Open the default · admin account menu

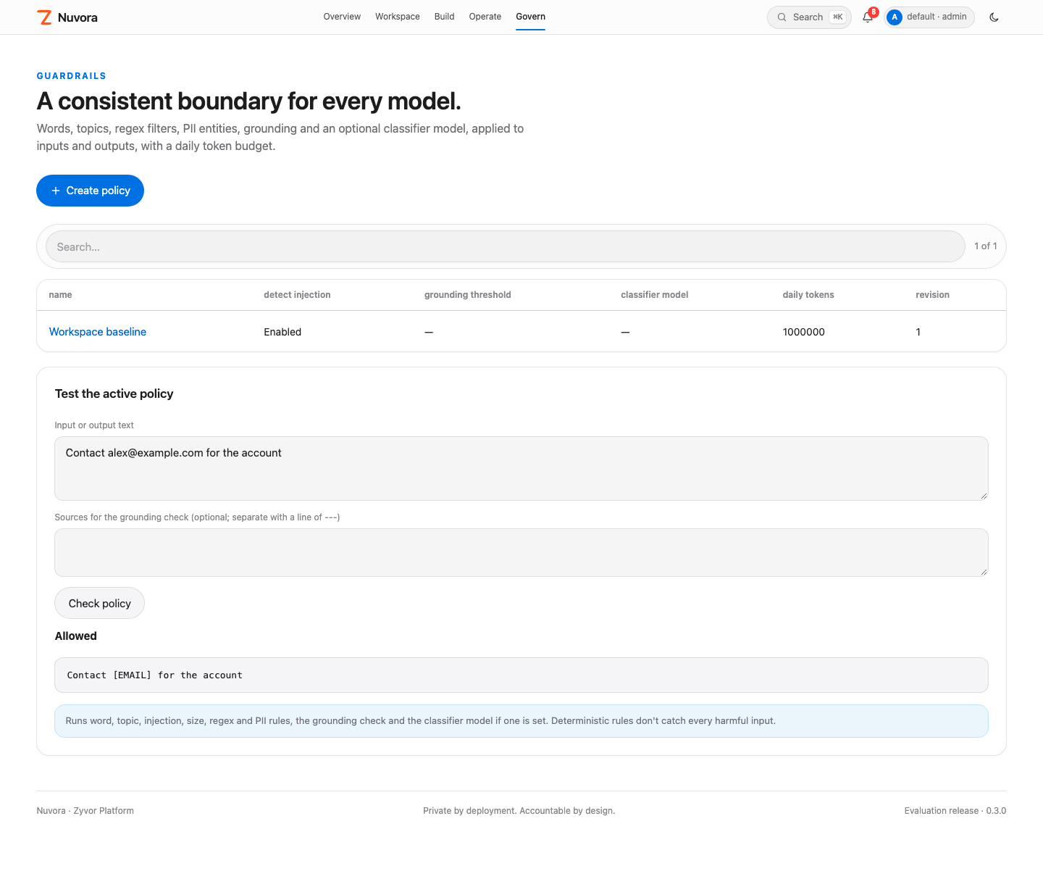click(x=929, y=17)
